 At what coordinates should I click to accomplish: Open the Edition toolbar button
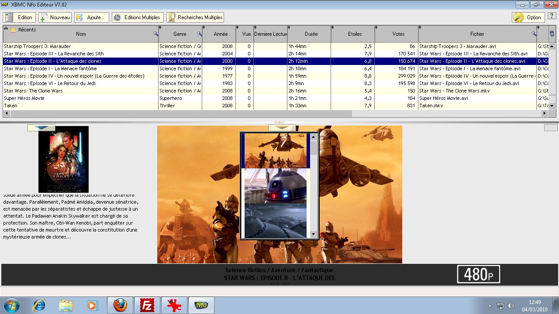pyautogui.click(x=19, y=17)
